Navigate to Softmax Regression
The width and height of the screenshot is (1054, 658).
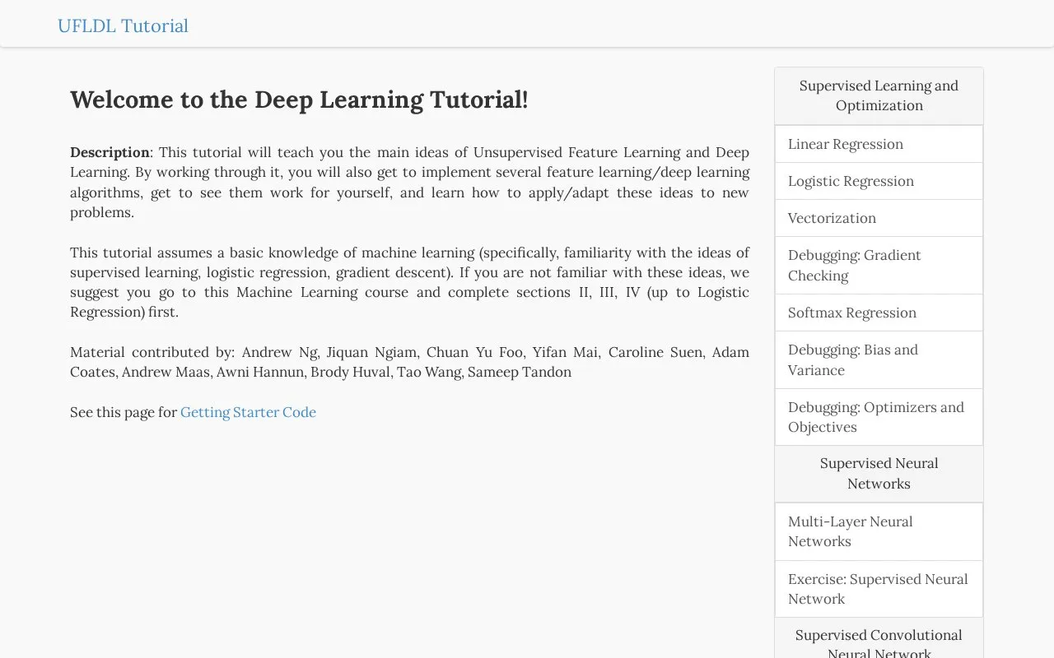[879, 313]
